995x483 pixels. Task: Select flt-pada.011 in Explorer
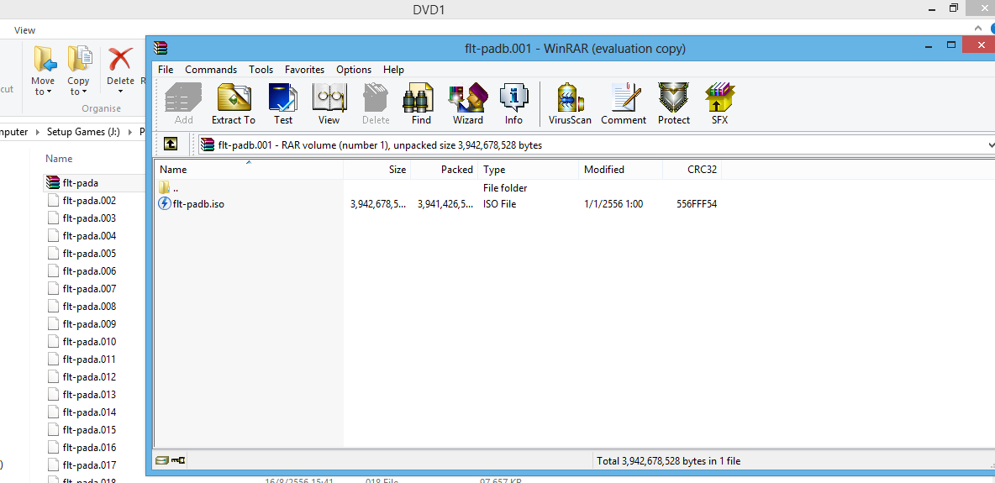click(x=82, y=360)
